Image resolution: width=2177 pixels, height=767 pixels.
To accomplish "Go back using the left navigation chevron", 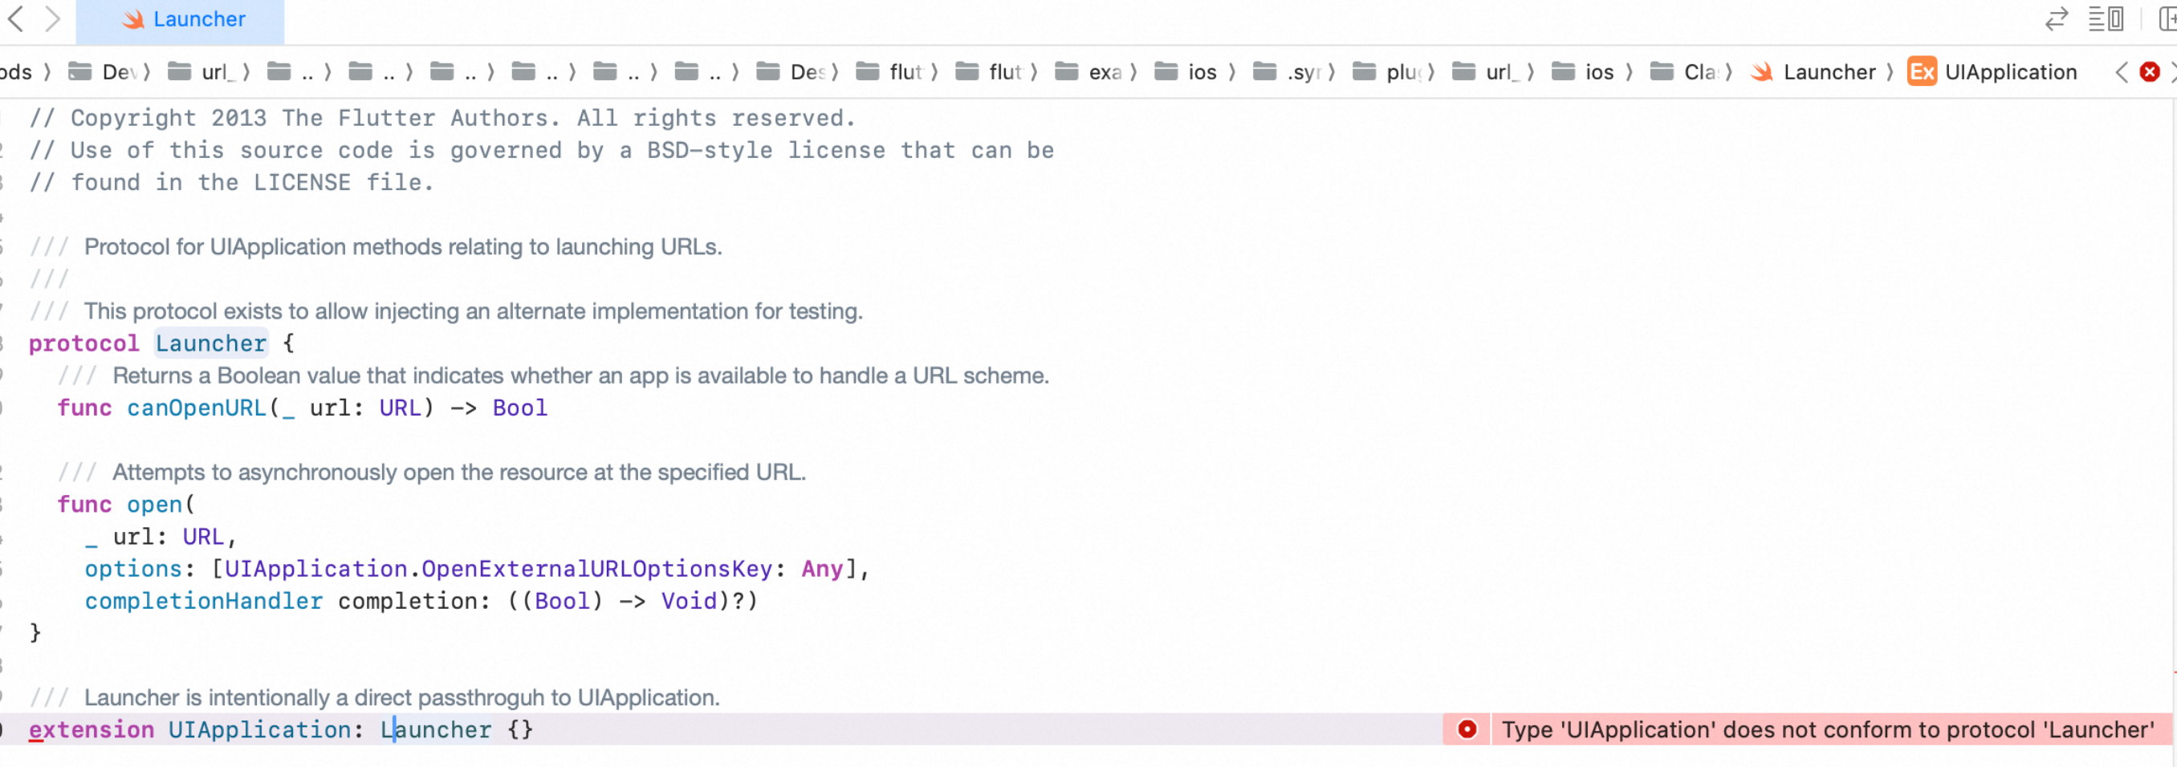I will pyautogui.click(x=15, y=18).
